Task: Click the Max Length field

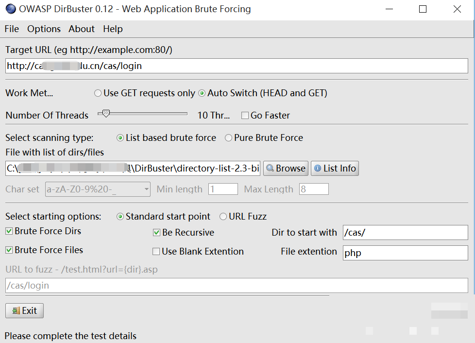Action: pos(314,189)
